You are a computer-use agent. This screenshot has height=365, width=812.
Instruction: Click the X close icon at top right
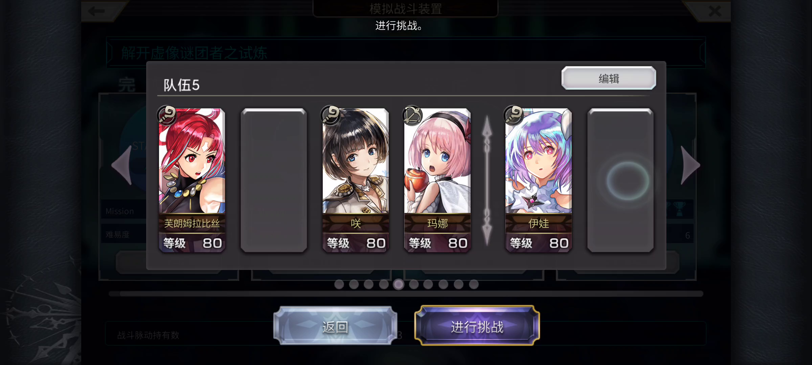715,11
